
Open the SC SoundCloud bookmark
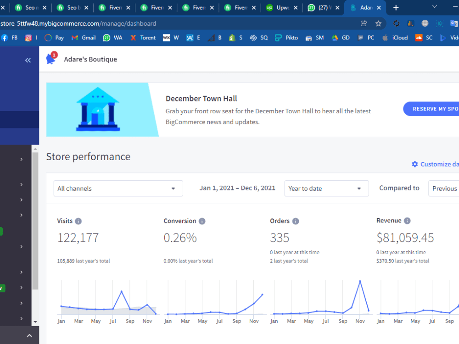click(x=424, y=38)
